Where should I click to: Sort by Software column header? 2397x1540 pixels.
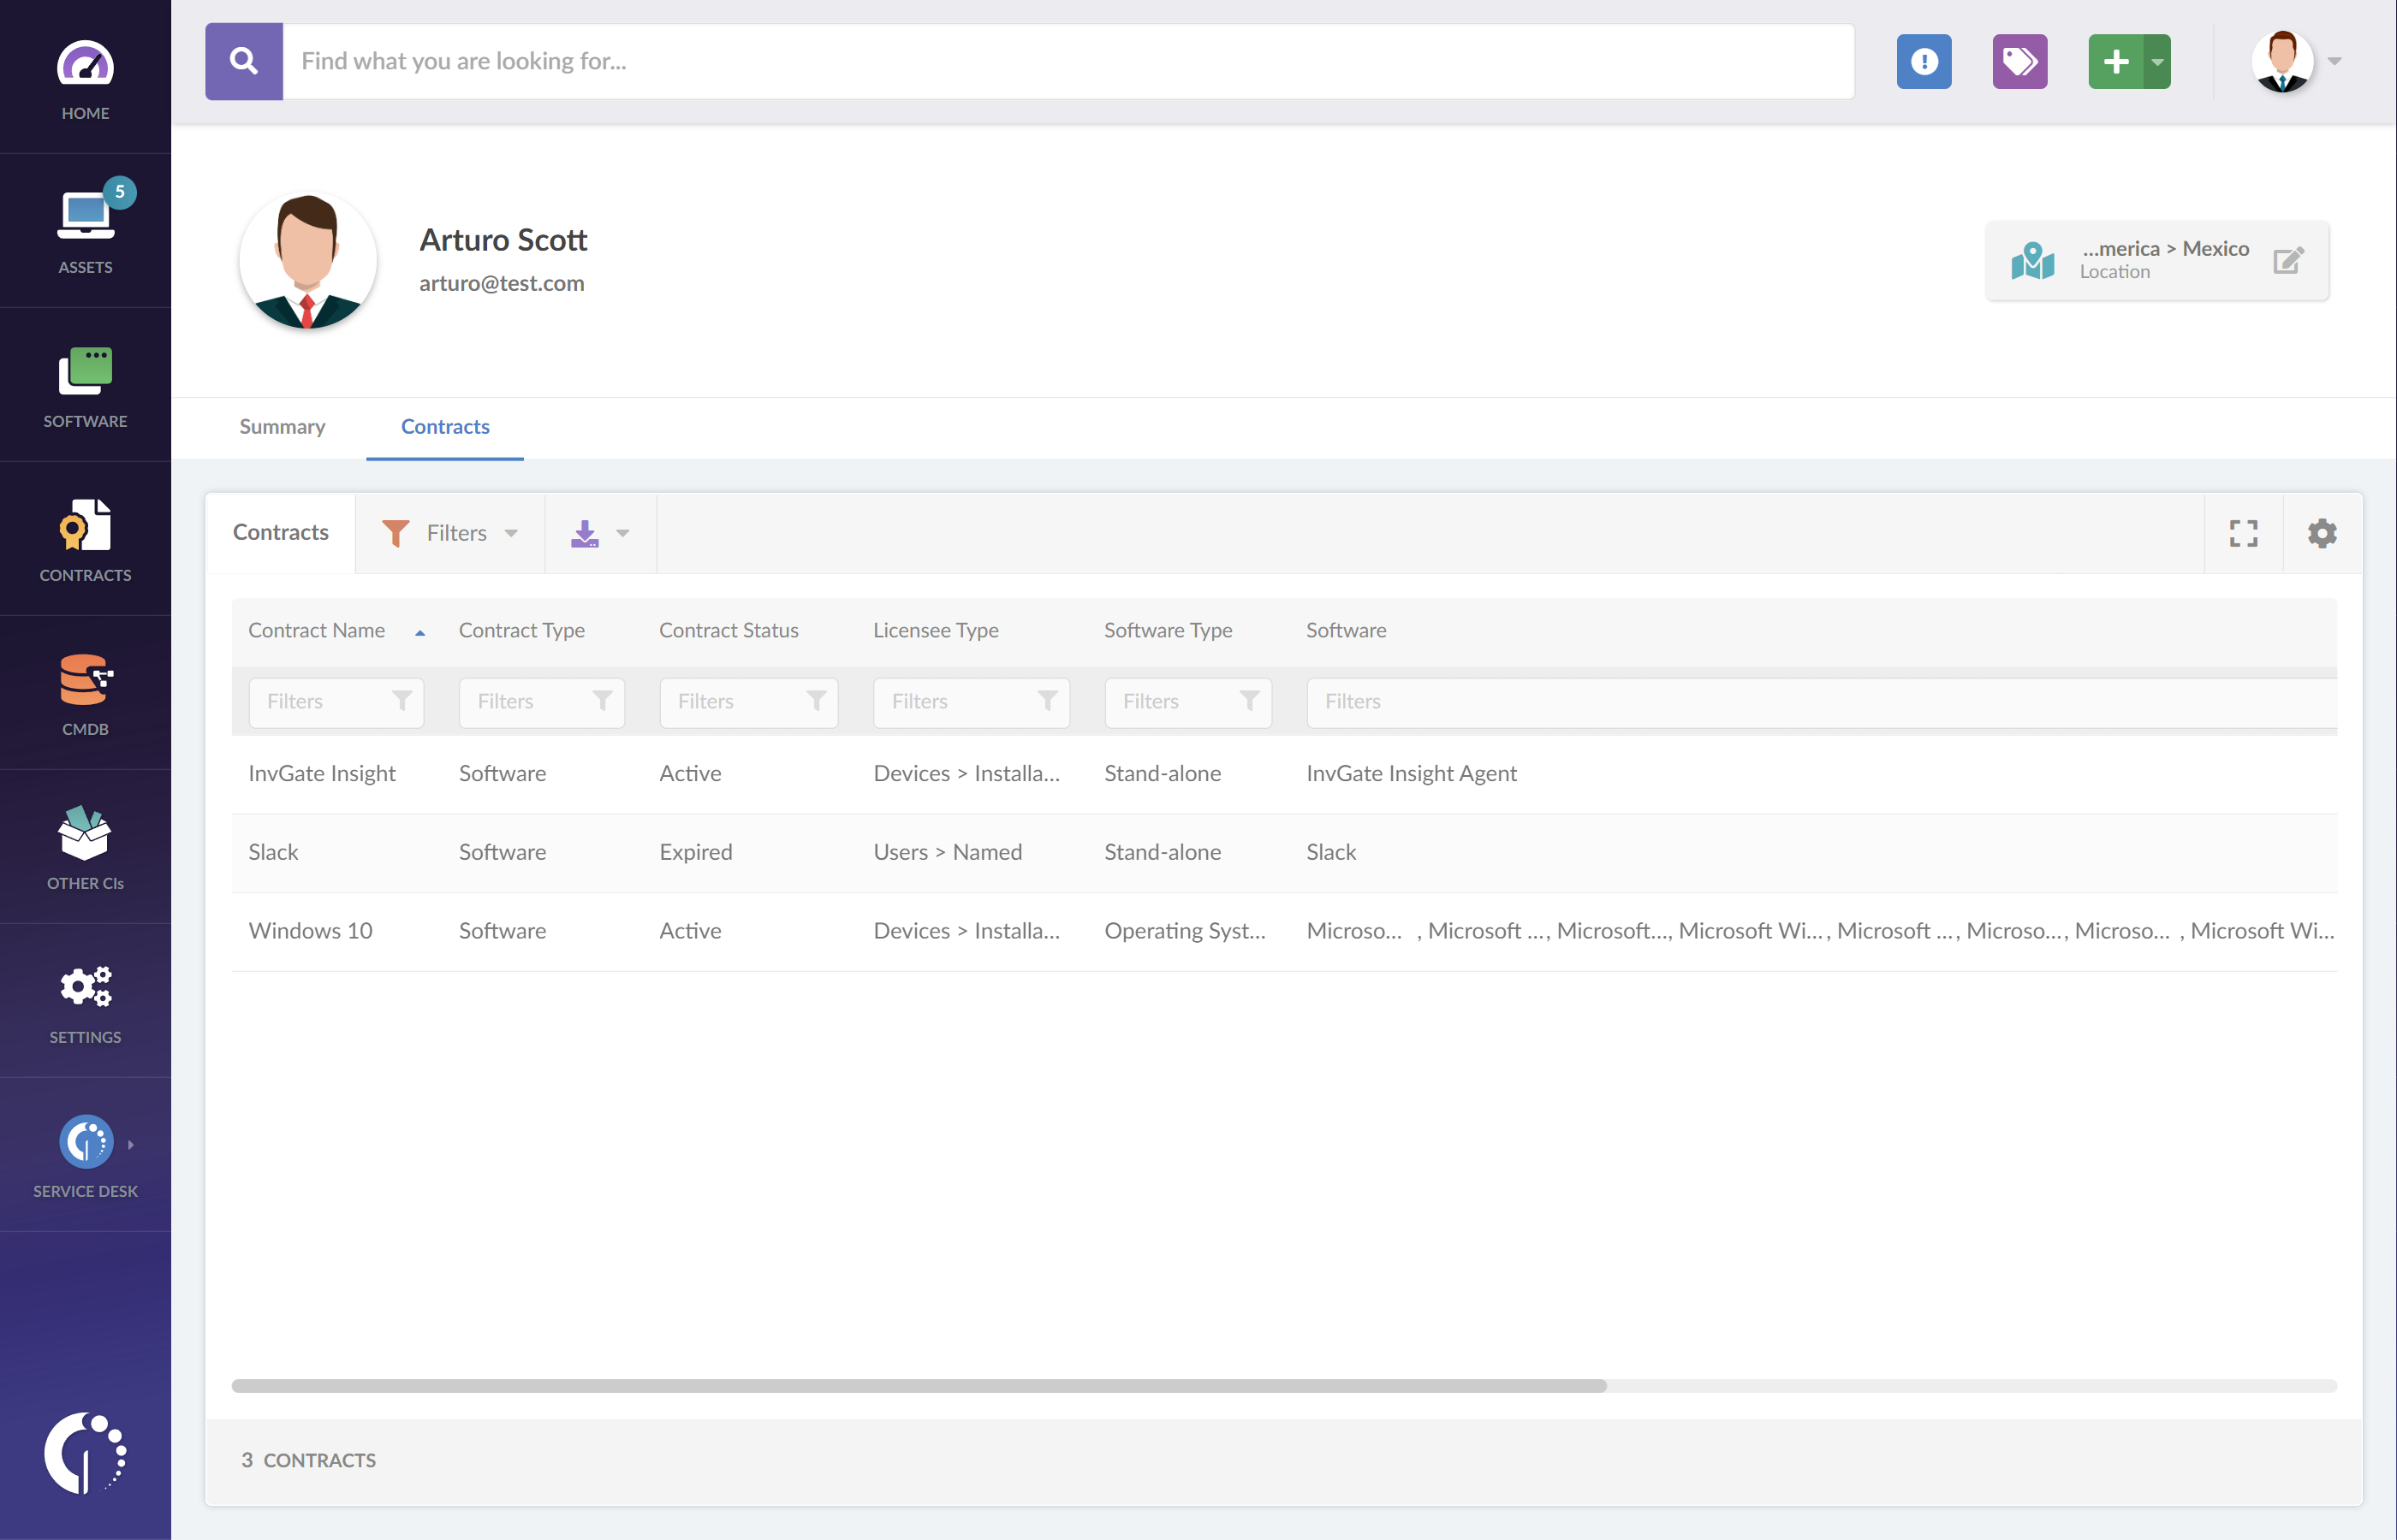click(1346, 630)
